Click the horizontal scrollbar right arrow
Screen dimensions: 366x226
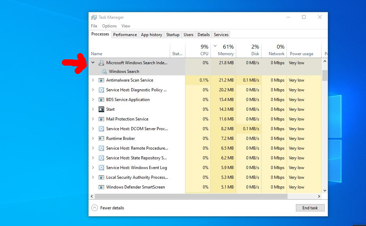pyautogui.click(x=319, y=196)
